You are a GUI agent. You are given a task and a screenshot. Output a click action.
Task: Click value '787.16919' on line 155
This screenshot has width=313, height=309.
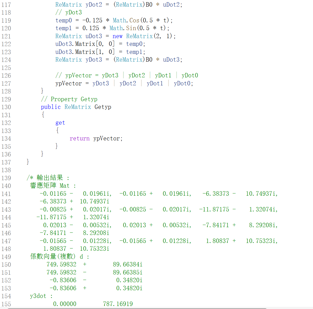point(118,304)
